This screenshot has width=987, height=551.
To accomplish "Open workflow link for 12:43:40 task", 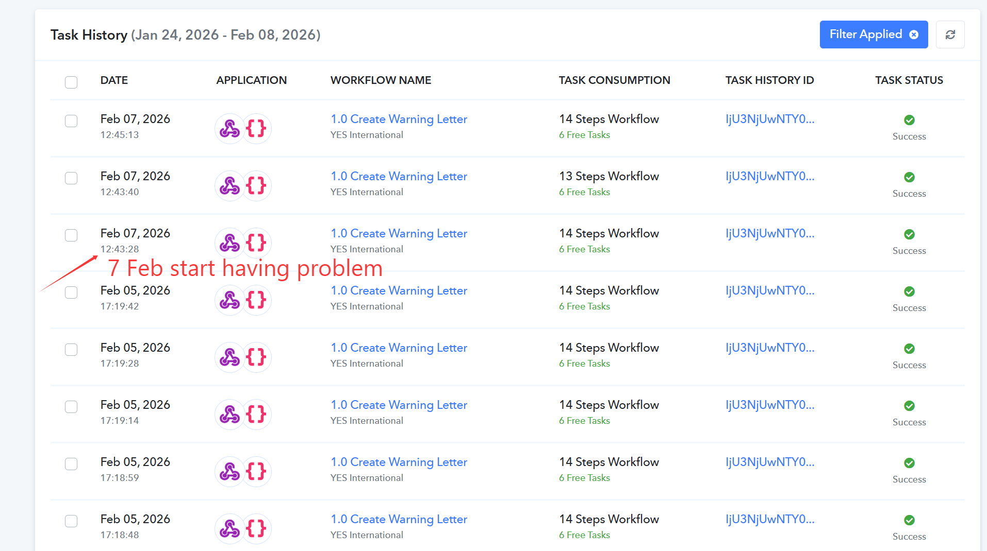I will 399,176.
